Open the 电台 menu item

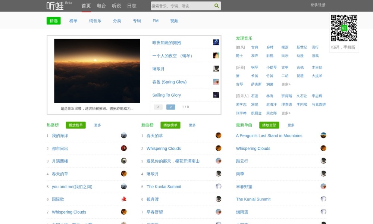pos(101,6)
